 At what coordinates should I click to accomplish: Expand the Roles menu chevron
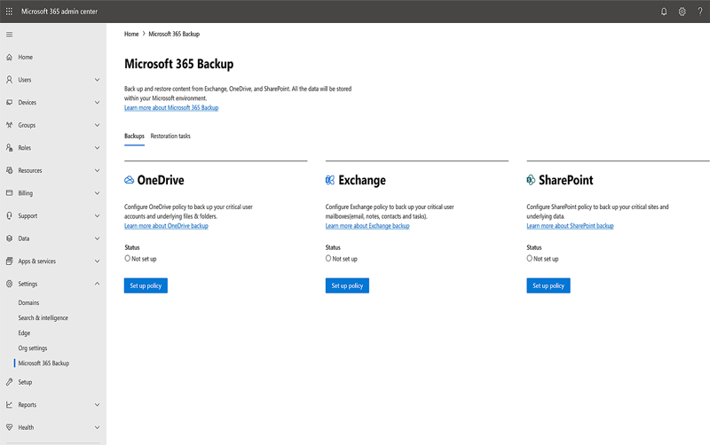(x=97, y=147)
